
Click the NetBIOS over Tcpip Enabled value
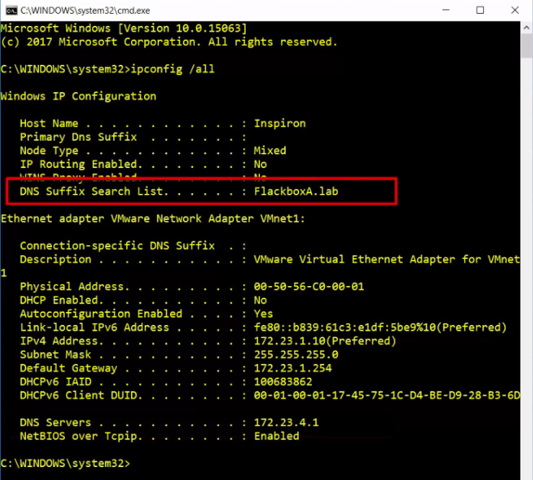pos(276,436)
